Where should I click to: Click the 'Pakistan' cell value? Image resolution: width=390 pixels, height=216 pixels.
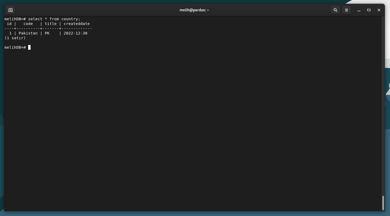28,33
